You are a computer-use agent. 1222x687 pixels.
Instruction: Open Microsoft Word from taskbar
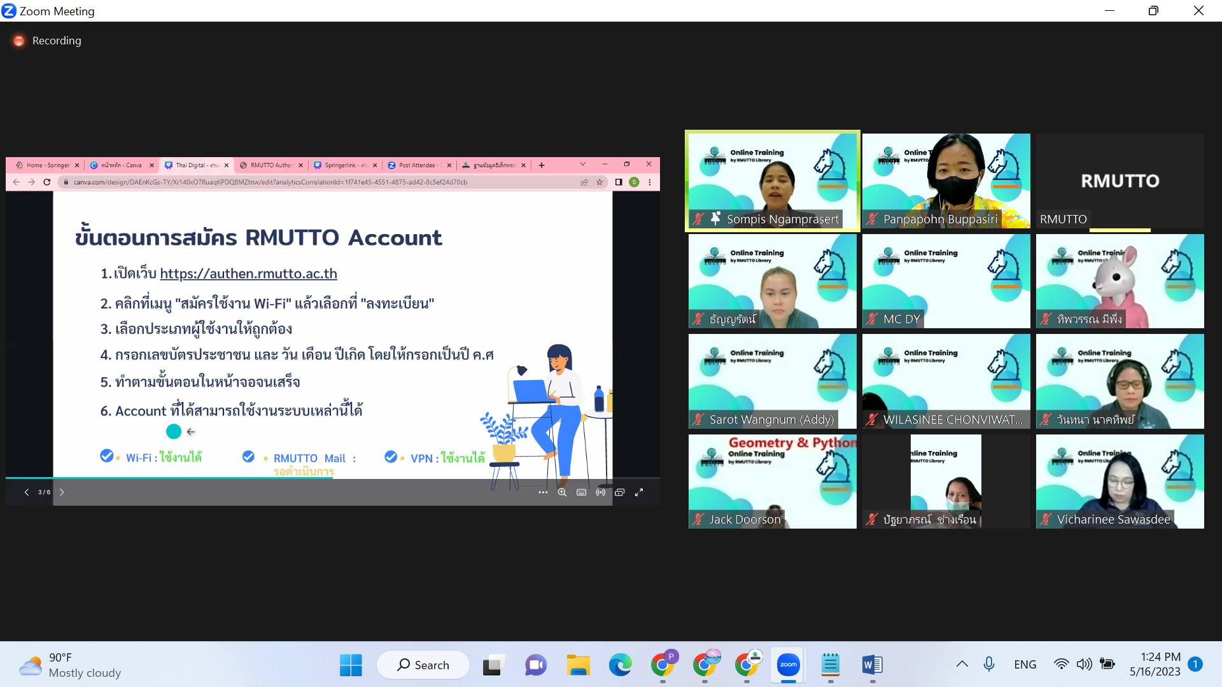(872, 665)
